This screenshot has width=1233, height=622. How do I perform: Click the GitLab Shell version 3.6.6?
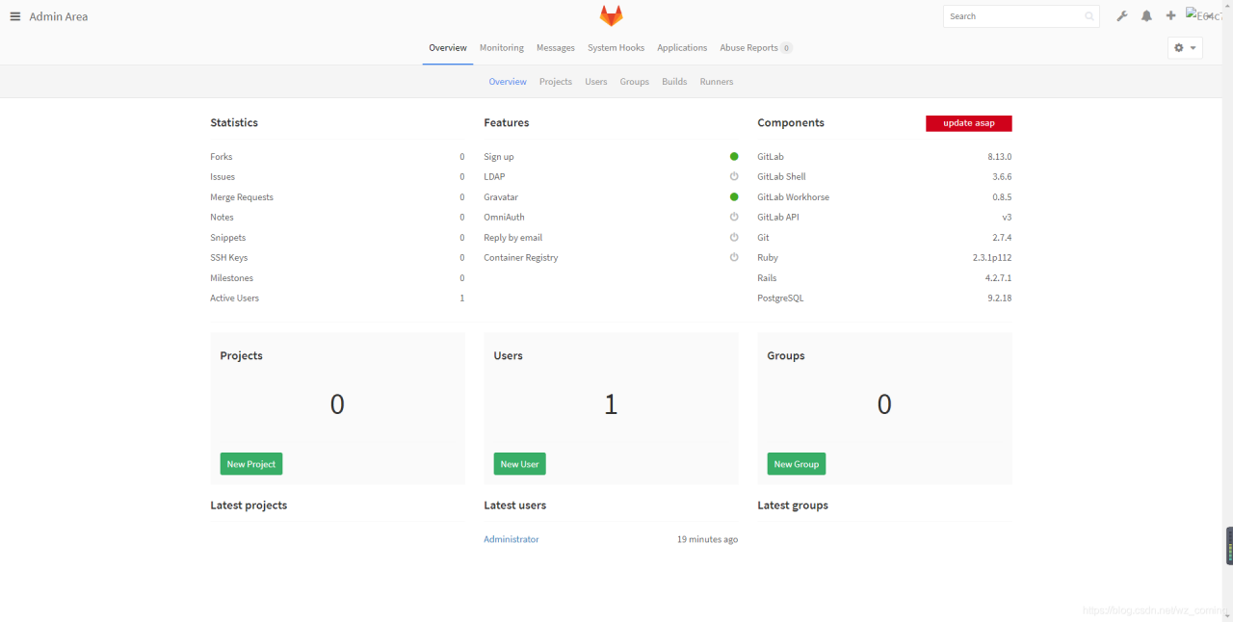coord(1002,176)
